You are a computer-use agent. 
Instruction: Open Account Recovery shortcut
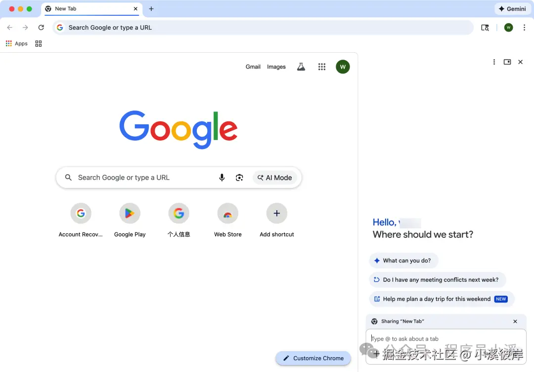pyautogui.click(x=81, y=220)
